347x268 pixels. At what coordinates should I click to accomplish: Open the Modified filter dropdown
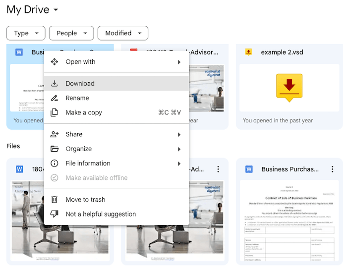point(122,33)
